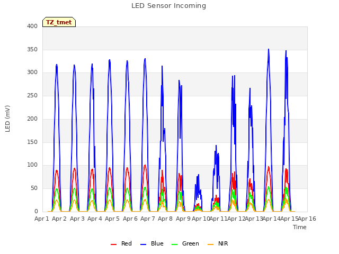This screenshot has height=254, width=339.
Task: Click the Apr 6 x-axis label
Action: point(130,219)
